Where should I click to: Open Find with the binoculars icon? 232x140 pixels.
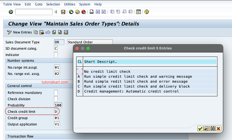point(98,12)
